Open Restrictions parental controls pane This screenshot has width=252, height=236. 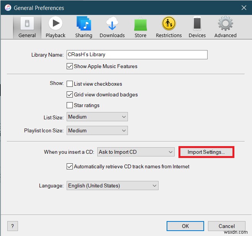point(169,27)
